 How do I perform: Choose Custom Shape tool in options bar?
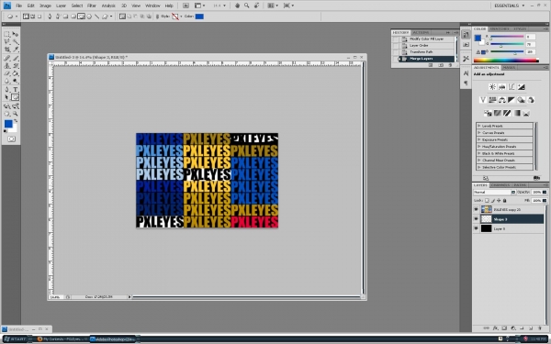click(x=105, y=17)
